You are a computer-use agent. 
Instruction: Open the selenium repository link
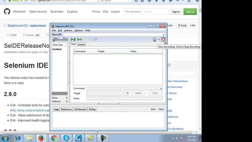point(38,26)
